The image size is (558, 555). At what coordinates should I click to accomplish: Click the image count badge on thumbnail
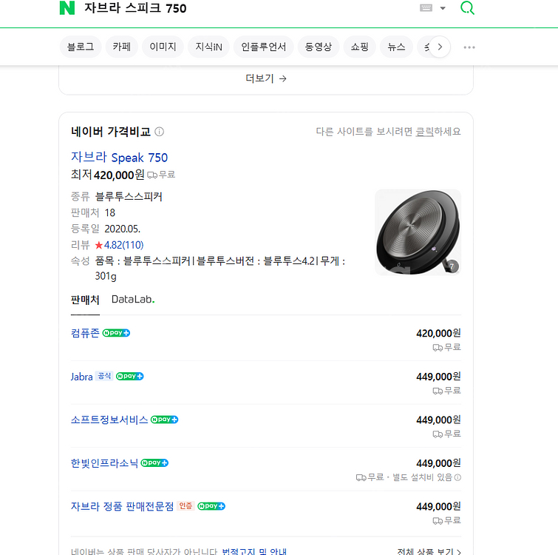[x=452, y=266]
